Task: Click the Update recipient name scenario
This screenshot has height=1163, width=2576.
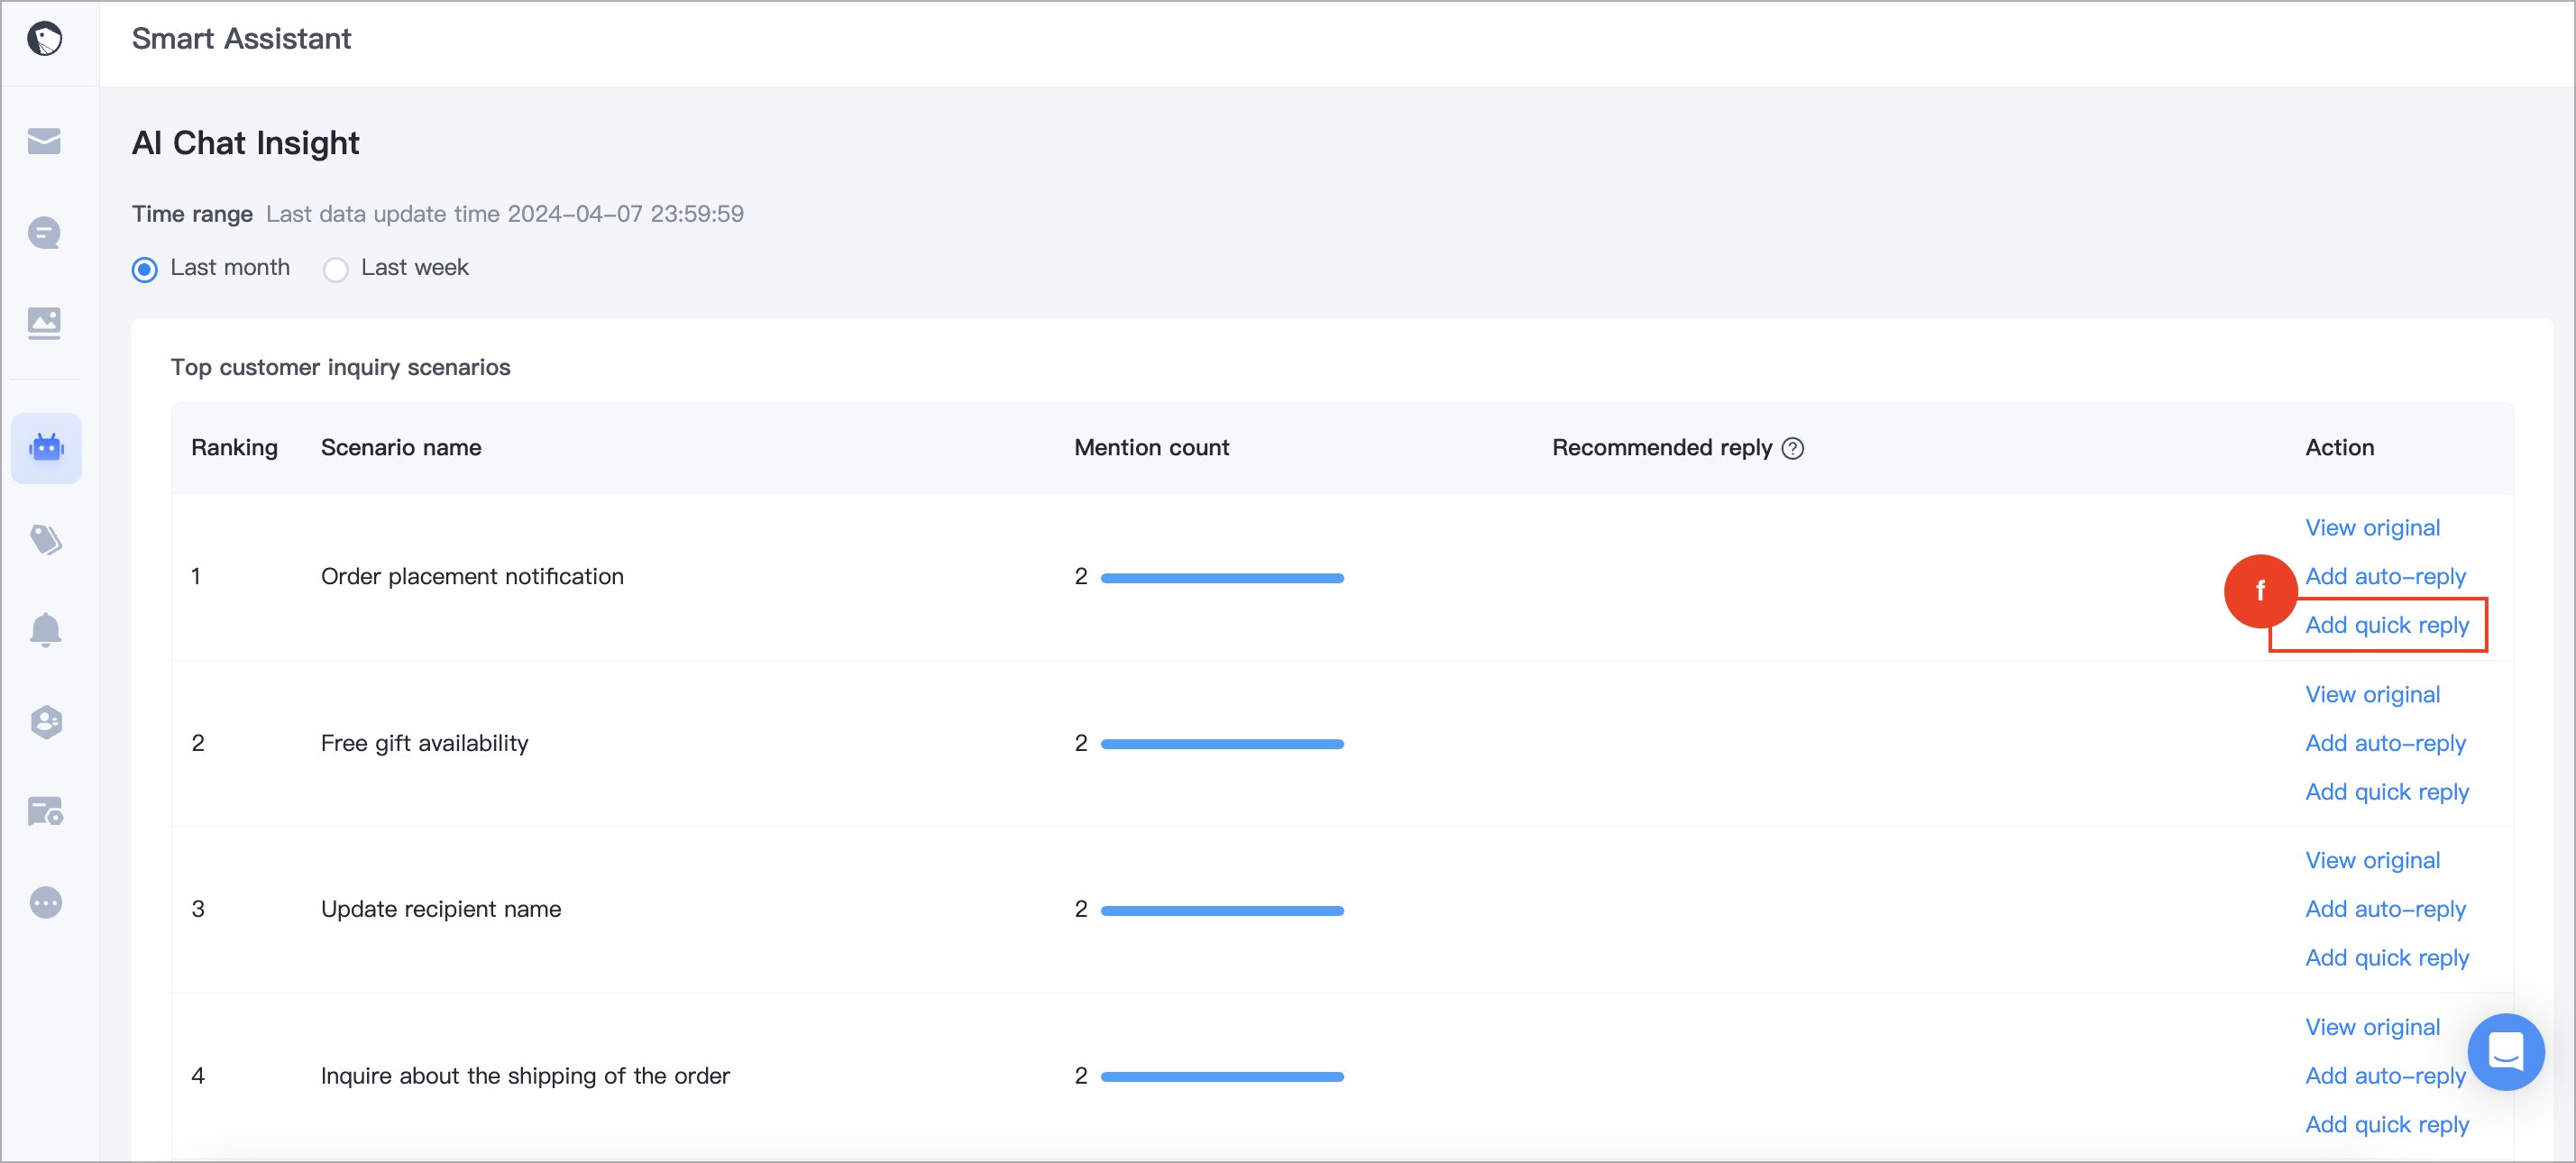Action: coord(441,909)
